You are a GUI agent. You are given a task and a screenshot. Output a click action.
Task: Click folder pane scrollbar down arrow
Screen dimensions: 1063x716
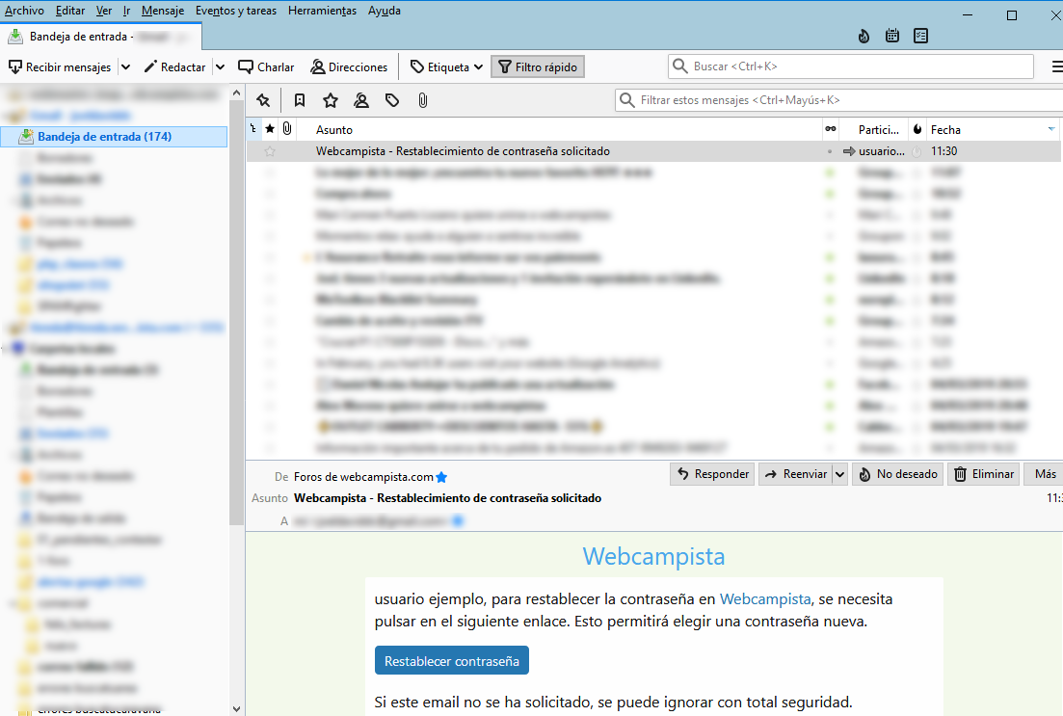236,708
